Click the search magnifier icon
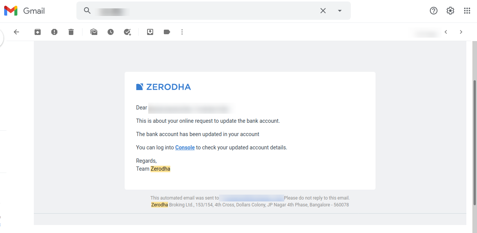This screenshot has width=477, height=233. 87,11
